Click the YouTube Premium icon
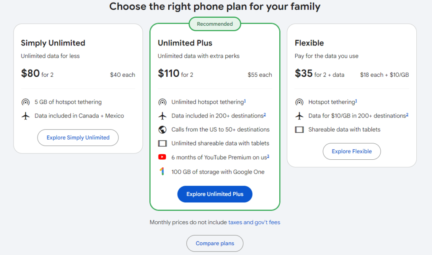This screenshot has width=432, height=255. [162, 157]
